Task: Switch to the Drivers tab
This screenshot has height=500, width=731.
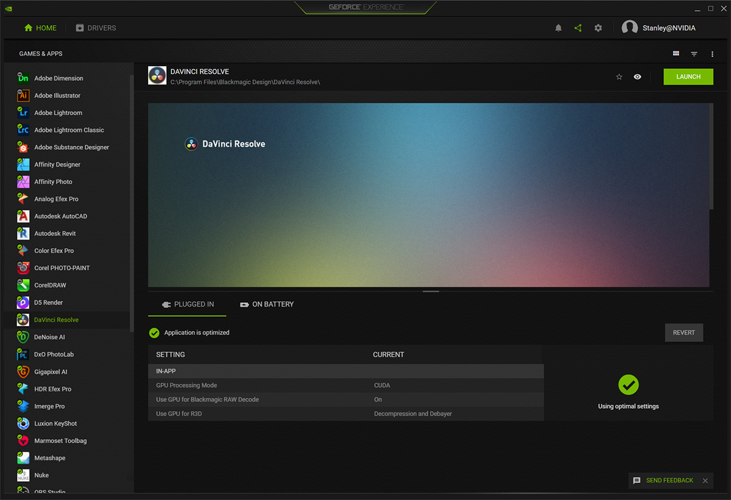Action: (96, 28)
